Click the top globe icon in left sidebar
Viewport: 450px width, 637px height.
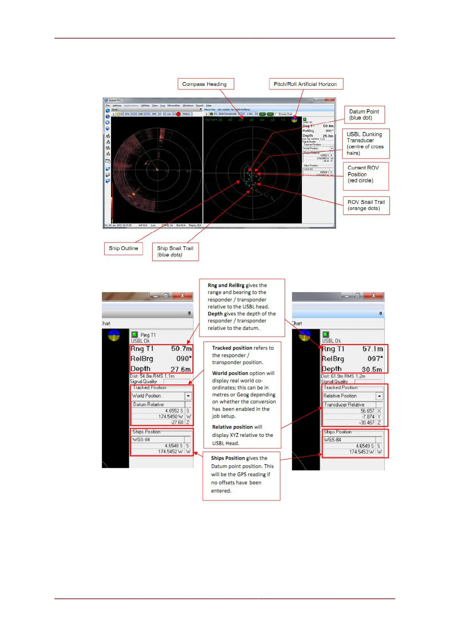pyautogui.click(x=108, y=111)
